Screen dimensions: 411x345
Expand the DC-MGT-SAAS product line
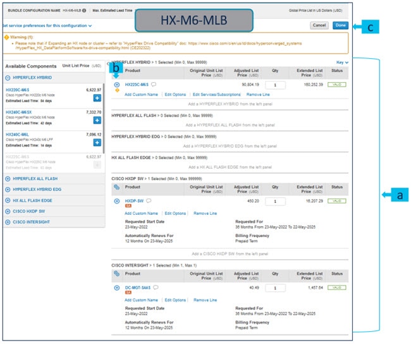(117, 287)
